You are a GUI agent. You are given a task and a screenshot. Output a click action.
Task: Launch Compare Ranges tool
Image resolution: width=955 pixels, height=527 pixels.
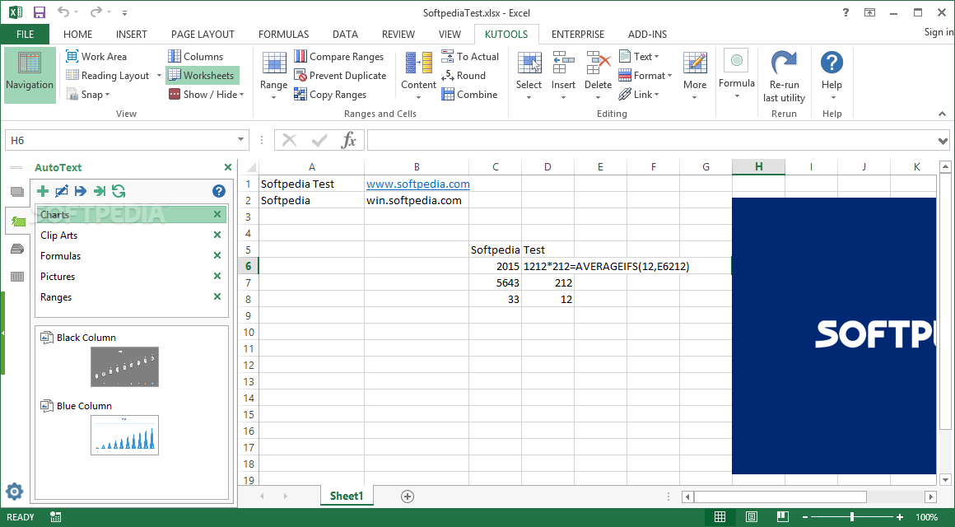(338, 57)
